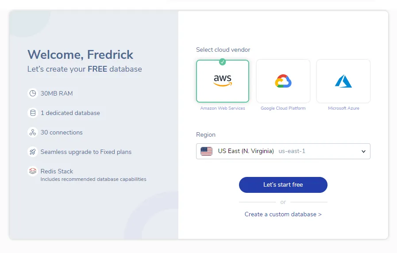Click the Redis Stack layers icon
This screenshot has width=397, height=253.
tap(32, 171)
